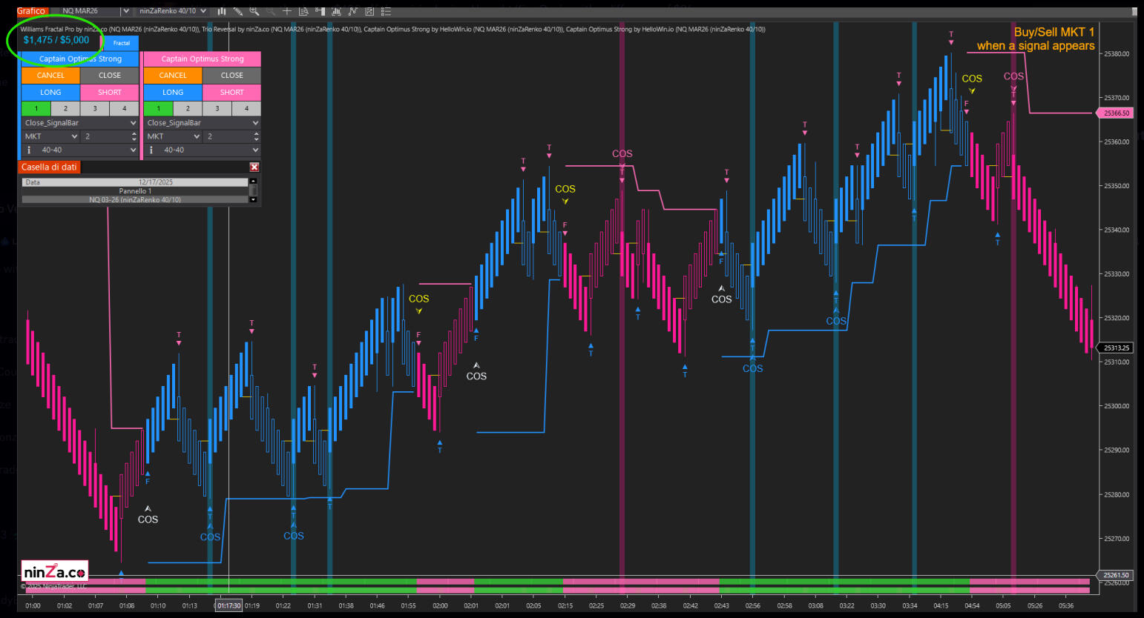
Task: Open the Data Box toolbar icon
Action: click(x=303, y=11)
